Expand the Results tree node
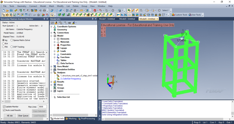Screen dimensions: 234x124 (51, 82)
